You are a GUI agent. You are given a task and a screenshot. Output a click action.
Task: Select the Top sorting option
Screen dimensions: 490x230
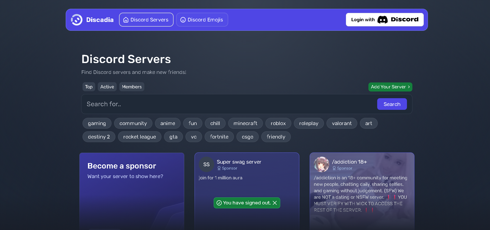click(x=89, y=87)
